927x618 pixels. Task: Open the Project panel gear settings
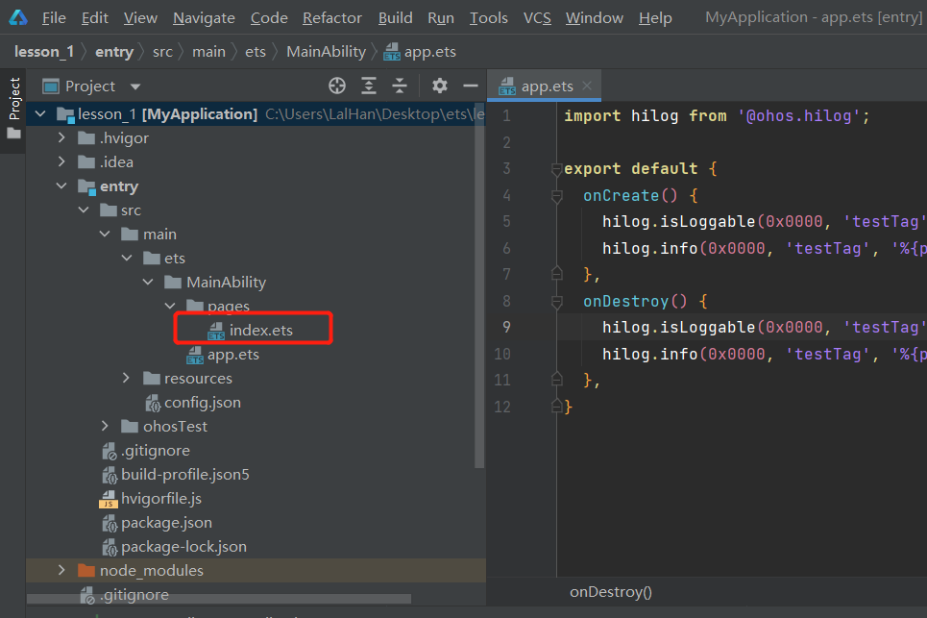pos(439,86)
